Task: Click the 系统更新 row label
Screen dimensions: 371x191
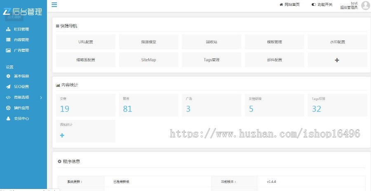Action: (x=75, y=182)
